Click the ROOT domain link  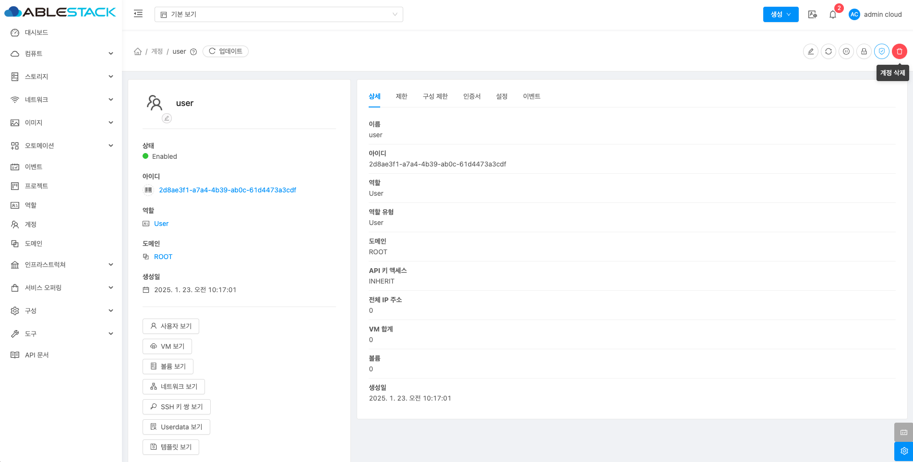163,257
